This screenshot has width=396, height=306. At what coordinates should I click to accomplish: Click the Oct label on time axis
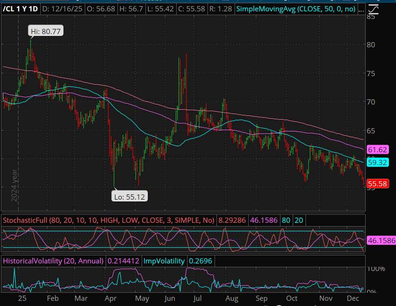point(292,298)
